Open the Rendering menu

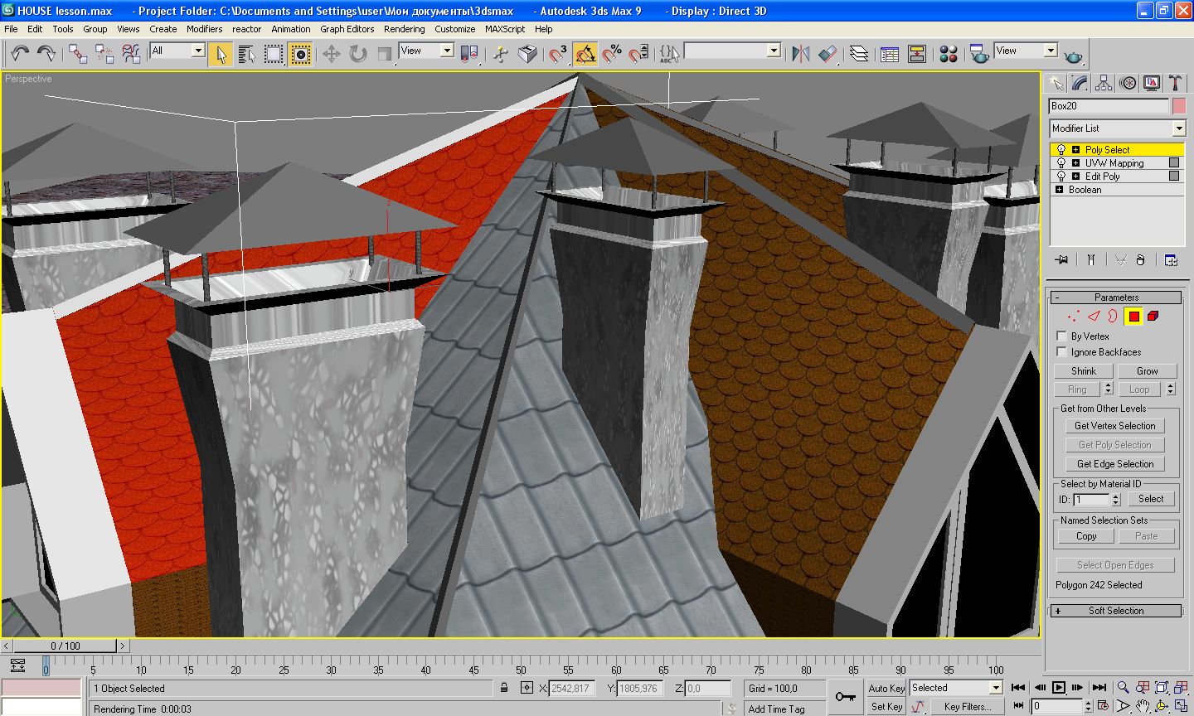(x=404, y=29)
